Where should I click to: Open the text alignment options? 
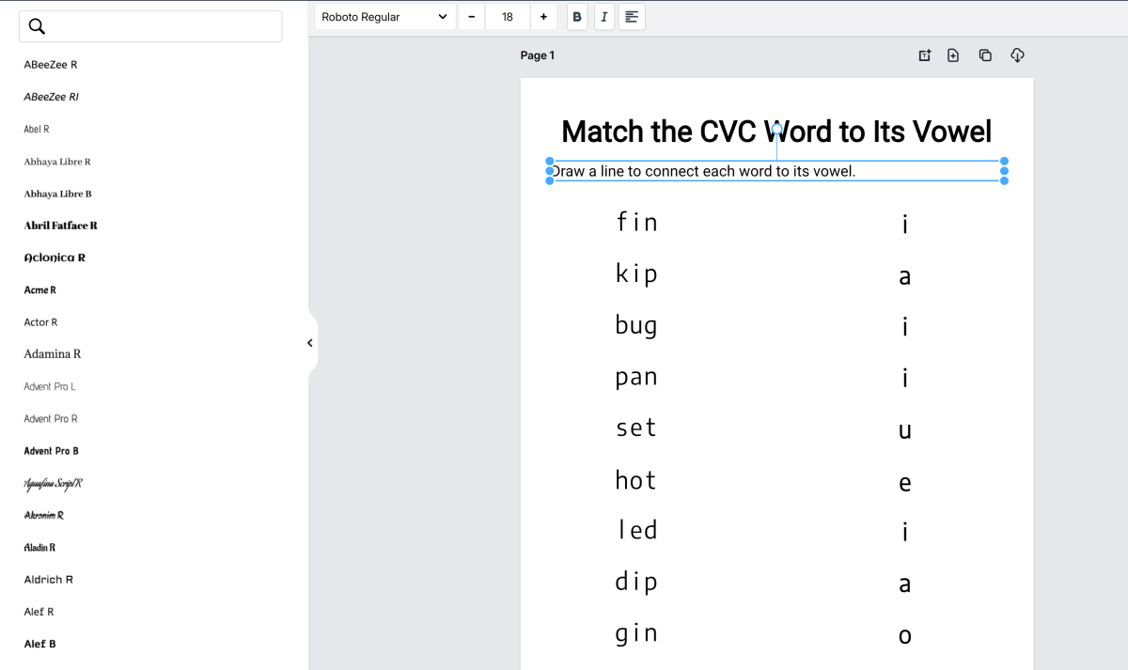coord(632,17)
